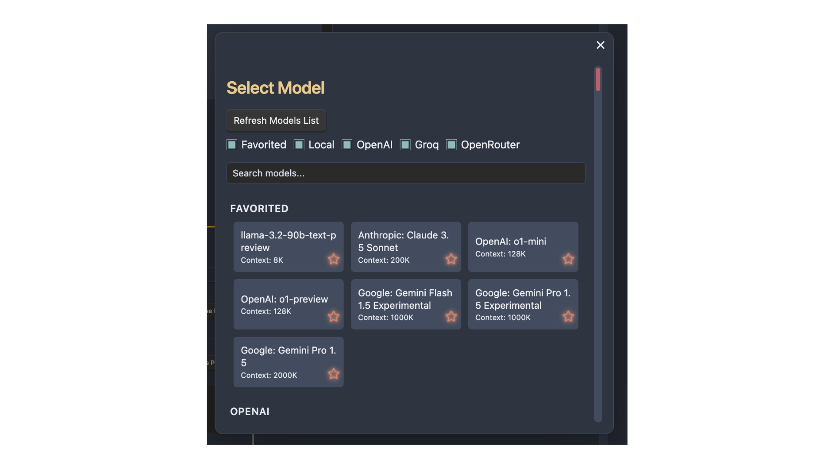Uncheck the OpenRouter filter checkbox
The width and height of the screenshot is (834, 469).
451,145
